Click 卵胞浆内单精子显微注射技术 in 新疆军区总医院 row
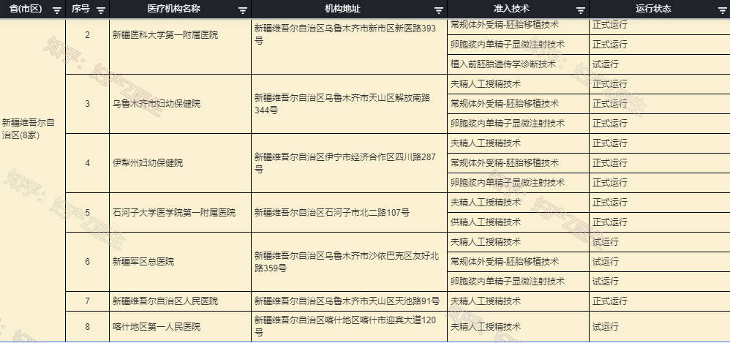 518,281
